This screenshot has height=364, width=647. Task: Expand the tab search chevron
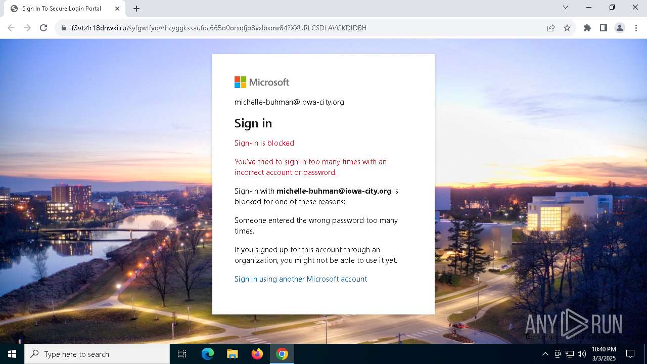[566, 7]
